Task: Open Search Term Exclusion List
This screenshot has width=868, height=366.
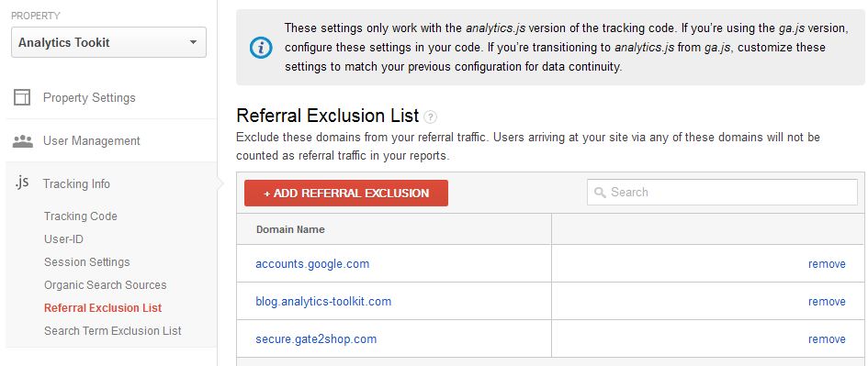Action: (x=113, y=331)
